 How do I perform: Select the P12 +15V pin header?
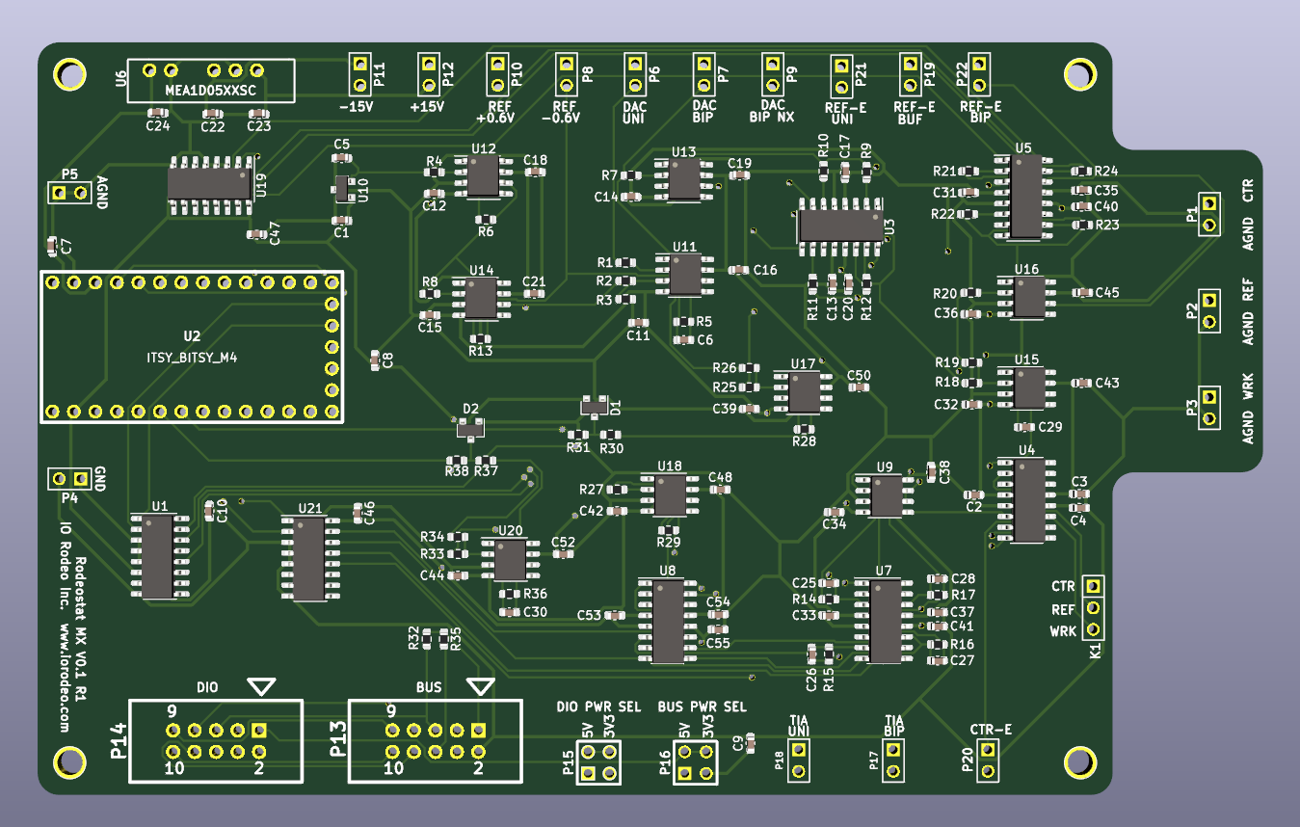[428, 74]
